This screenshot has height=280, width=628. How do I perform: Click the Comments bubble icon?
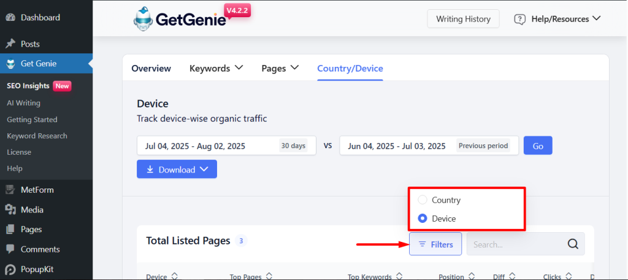coord(10,249)
